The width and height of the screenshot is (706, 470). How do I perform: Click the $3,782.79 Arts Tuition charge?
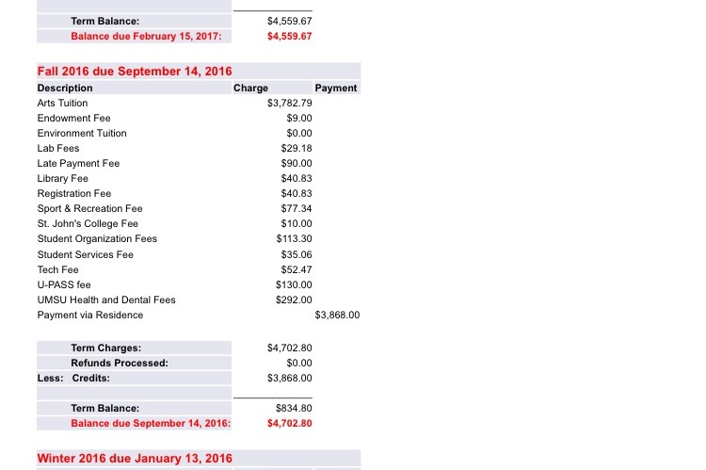tap(289, 103)
